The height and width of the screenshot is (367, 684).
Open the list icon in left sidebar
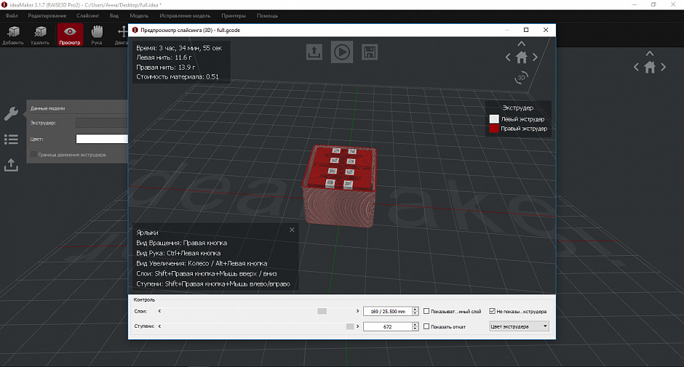tap(11, 140)
